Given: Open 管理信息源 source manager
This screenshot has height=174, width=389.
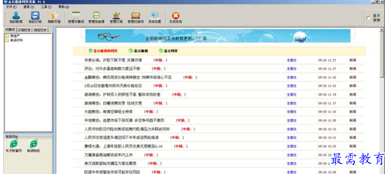Looking at the screenshot, I should pos(96,17).
